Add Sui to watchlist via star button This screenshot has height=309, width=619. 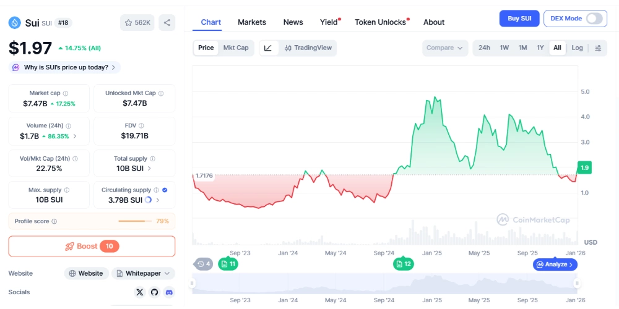click(137, 23)
